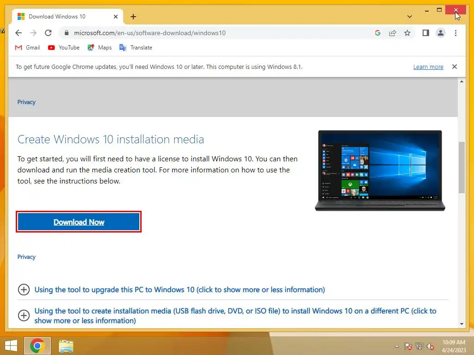Open the Chrome side panel
The image size is (474, 355).
(426, 33)
